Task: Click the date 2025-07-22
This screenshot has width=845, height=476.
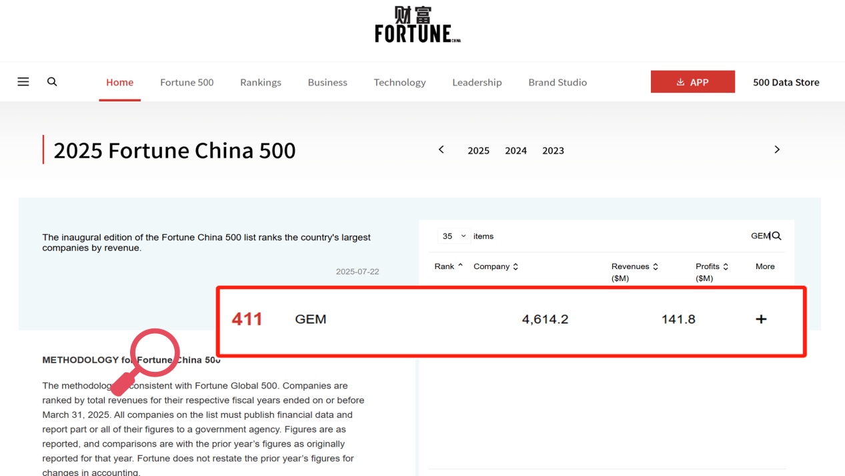Action: [357, 272]
